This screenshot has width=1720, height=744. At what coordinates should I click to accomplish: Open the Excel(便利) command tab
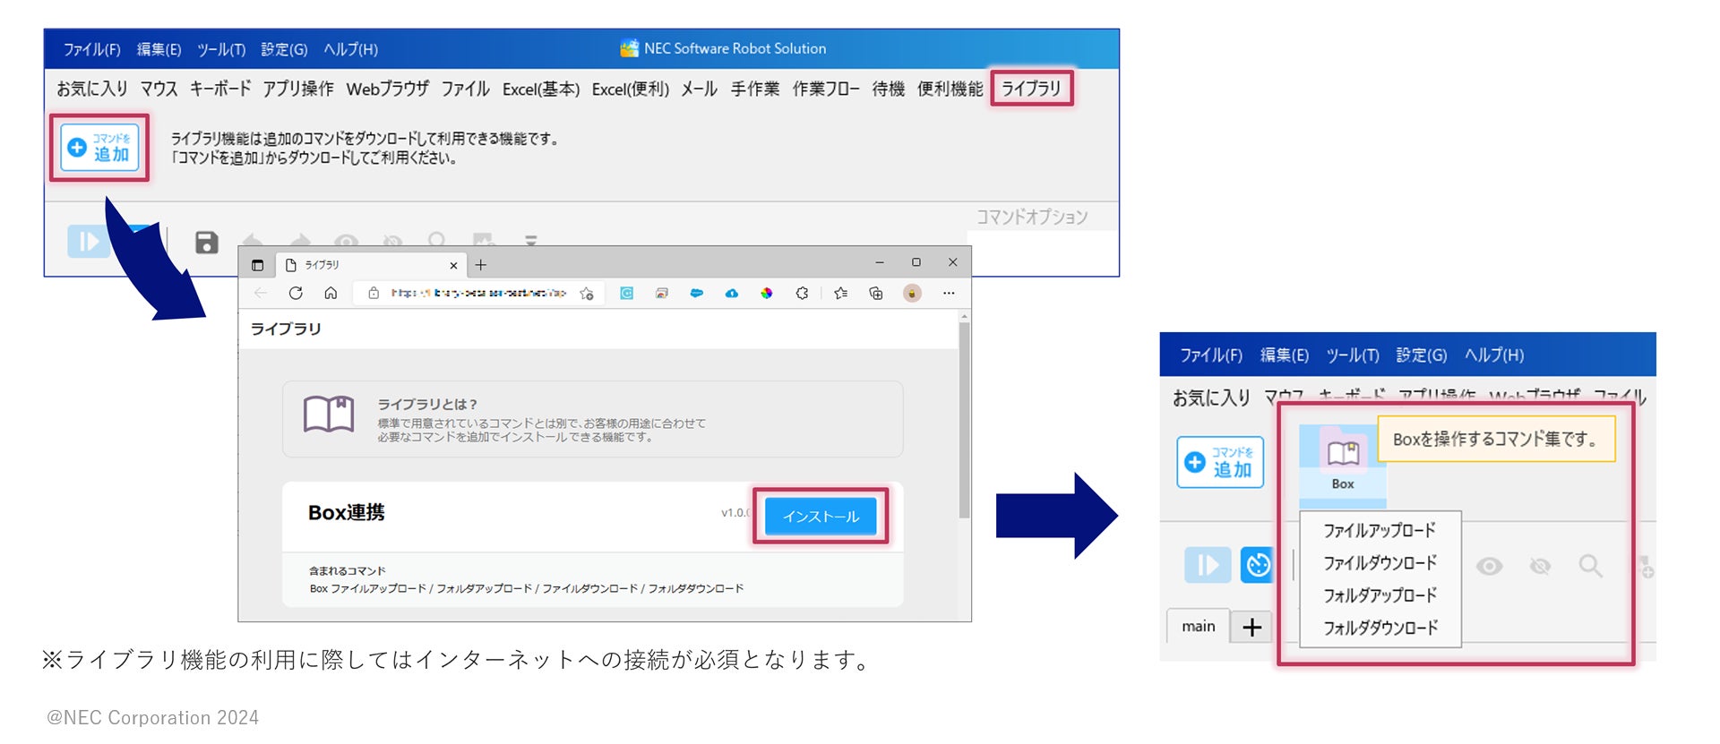[631, 89]
